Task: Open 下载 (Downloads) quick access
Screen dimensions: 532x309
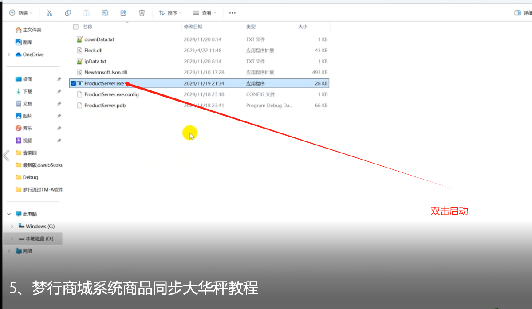Action: click(x=24, y=91)
